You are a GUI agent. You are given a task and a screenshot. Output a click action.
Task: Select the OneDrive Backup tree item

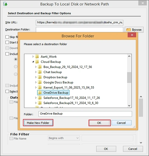coord(53,93)
